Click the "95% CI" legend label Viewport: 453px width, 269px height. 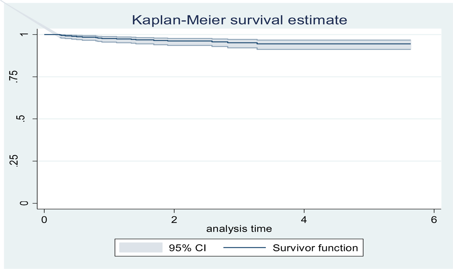click(x=187, y=248)
